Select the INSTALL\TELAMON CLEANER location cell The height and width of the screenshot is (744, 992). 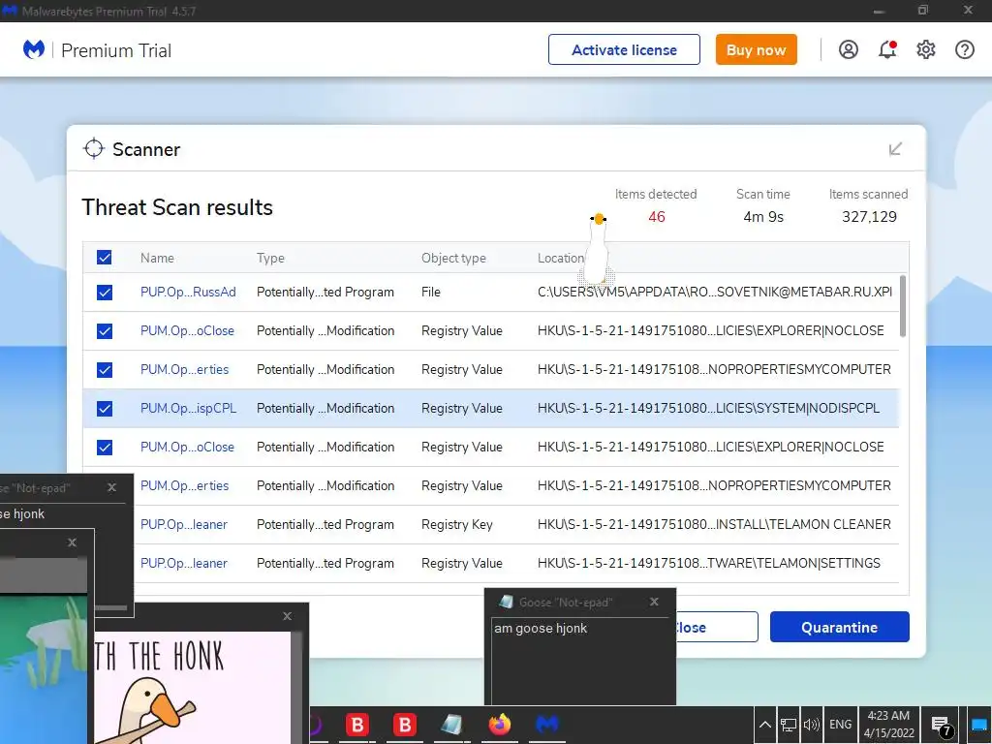[x=714, y=524]
